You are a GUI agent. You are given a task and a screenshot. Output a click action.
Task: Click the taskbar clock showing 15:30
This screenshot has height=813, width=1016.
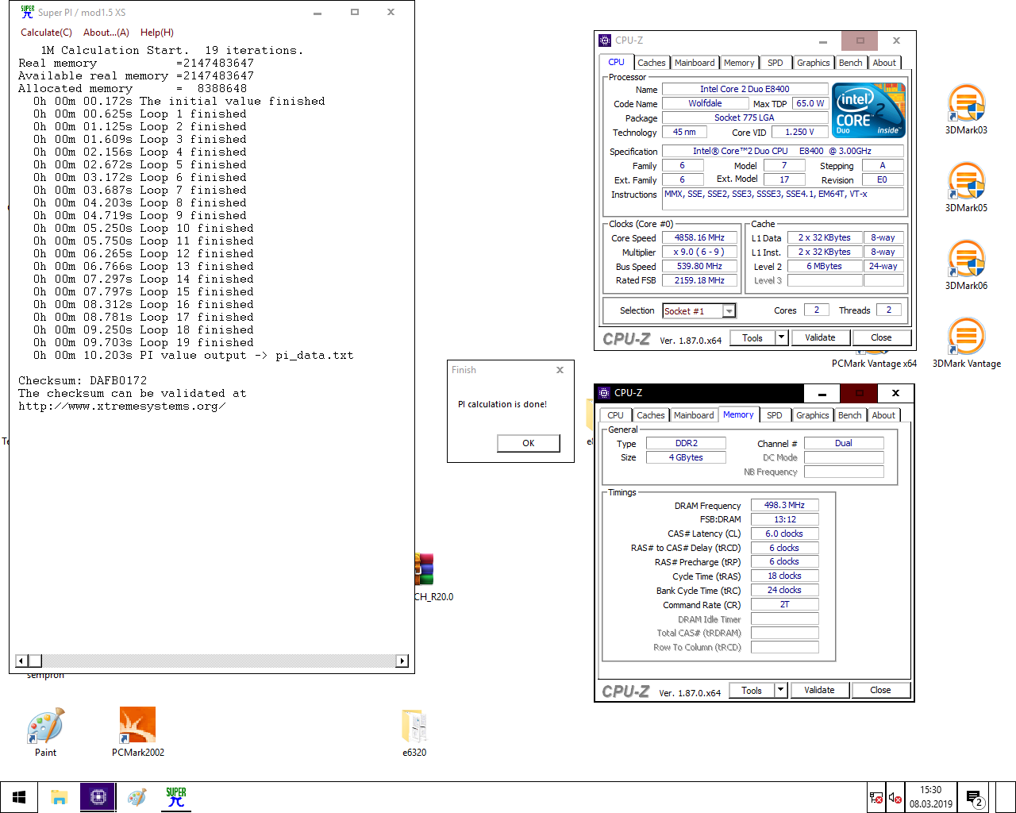coord(931,797)
